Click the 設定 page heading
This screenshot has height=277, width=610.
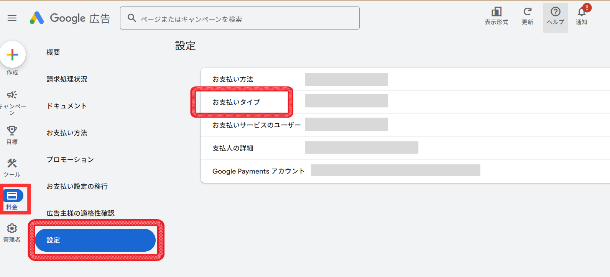coord(186,46)
